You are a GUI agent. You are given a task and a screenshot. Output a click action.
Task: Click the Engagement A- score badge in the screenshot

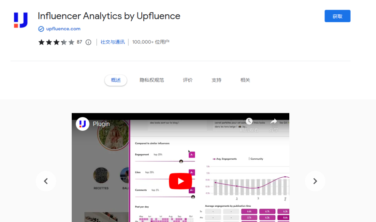click(x=191, y=154)
